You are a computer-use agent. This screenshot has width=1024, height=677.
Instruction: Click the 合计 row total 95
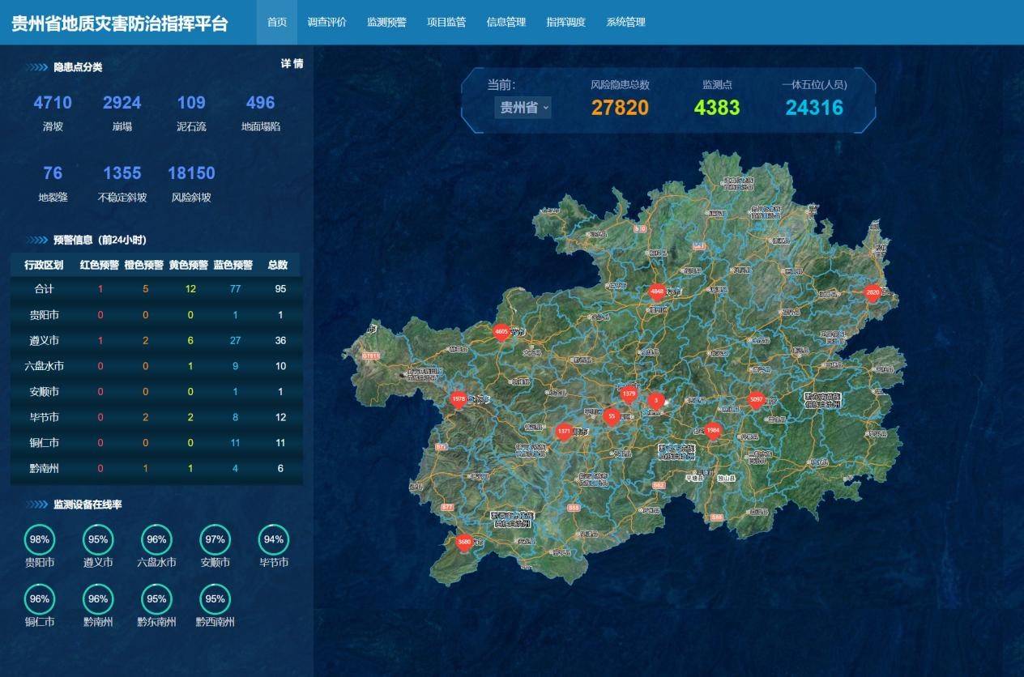point(280,289)
